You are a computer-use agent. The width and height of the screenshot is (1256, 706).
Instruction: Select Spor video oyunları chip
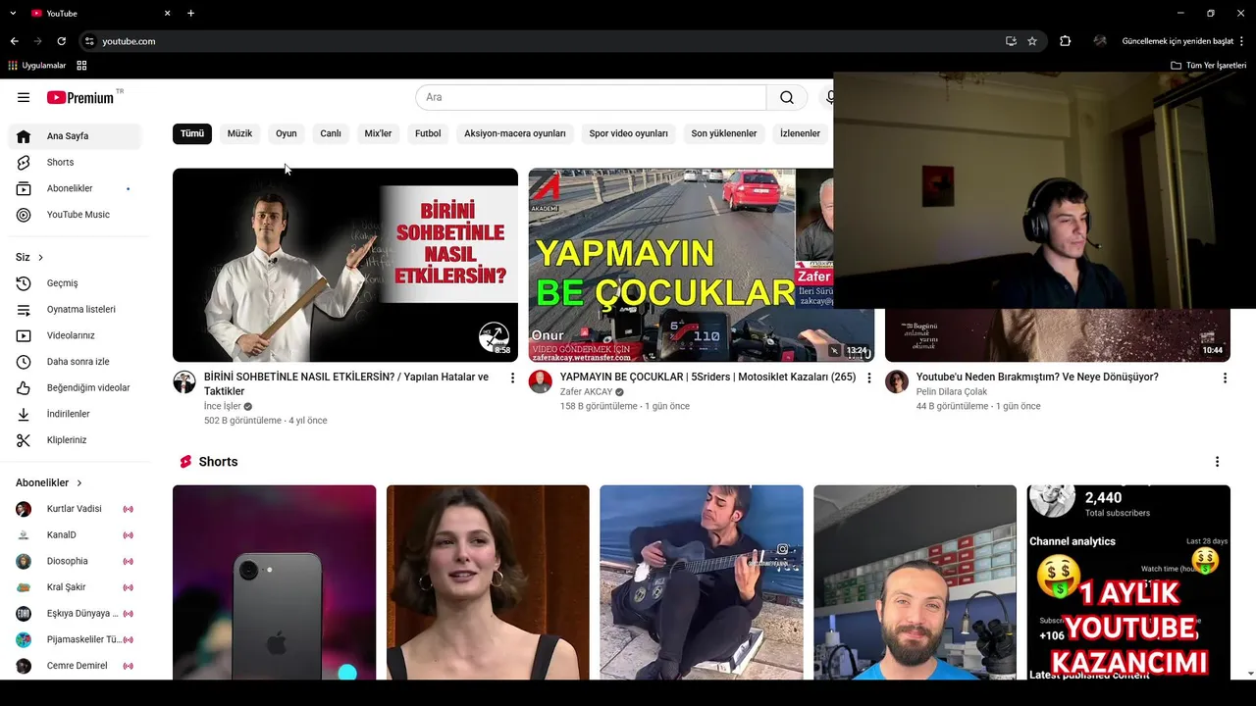628,133
